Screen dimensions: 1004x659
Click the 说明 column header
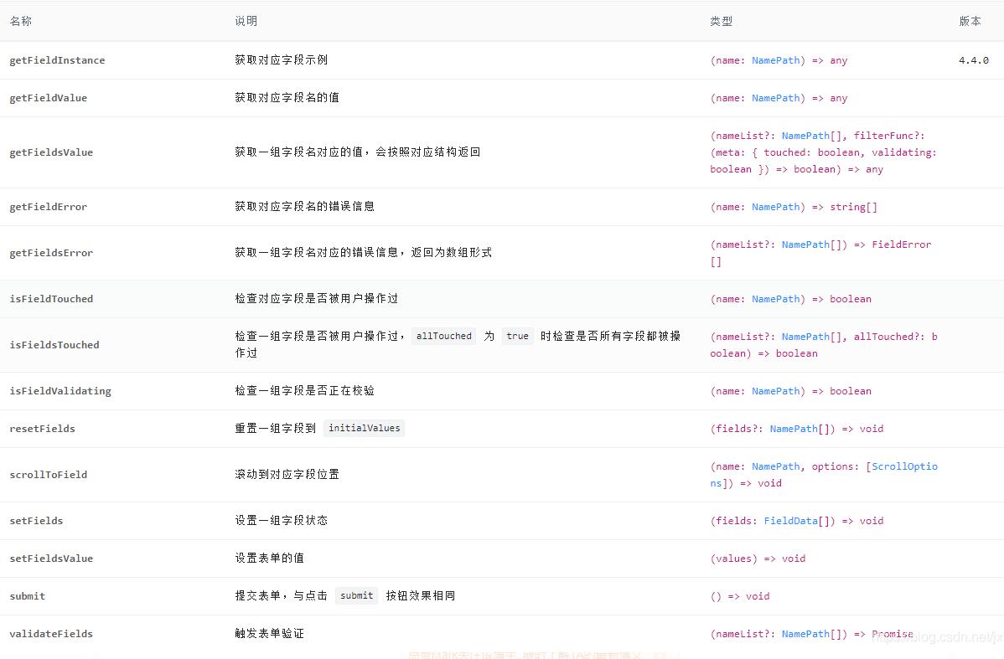tap(246, 21)
